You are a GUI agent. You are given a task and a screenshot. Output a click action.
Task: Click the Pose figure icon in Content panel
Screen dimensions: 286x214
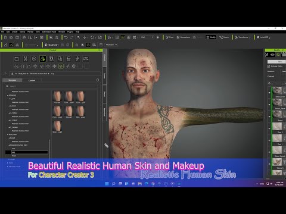tap(77, 59)
